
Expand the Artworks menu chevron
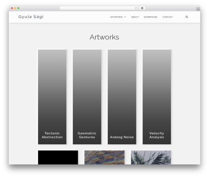click(125, 17)
